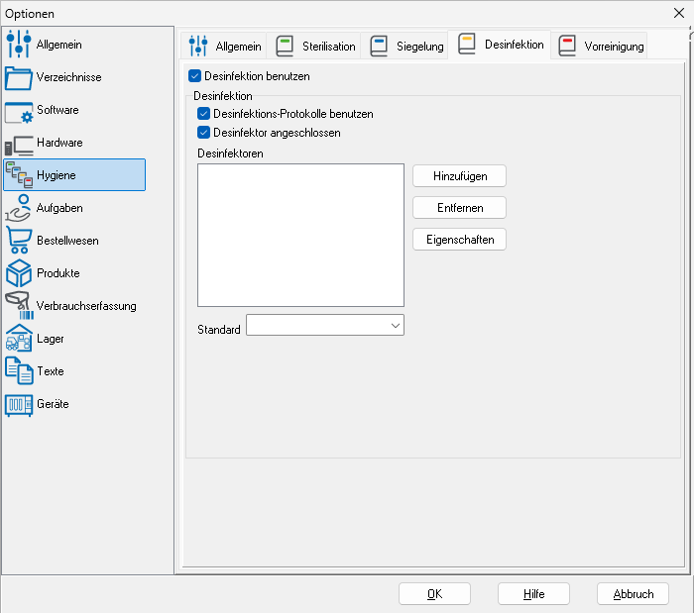Open Bestellwesen shopping cart icon
This screenshot has width=694, height=613.
pos(19,241)
